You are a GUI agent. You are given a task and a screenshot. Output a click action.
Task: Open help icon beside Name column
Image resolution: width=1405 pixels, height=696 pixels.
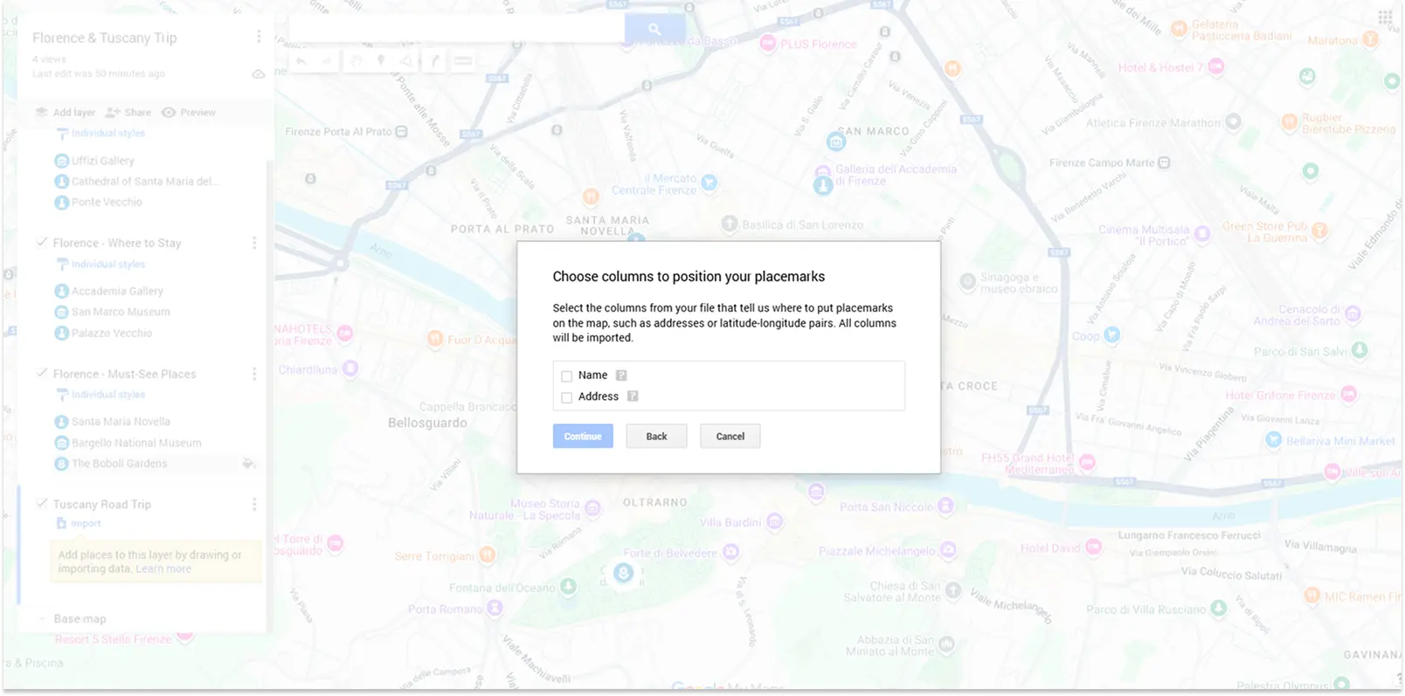(621, 376)
